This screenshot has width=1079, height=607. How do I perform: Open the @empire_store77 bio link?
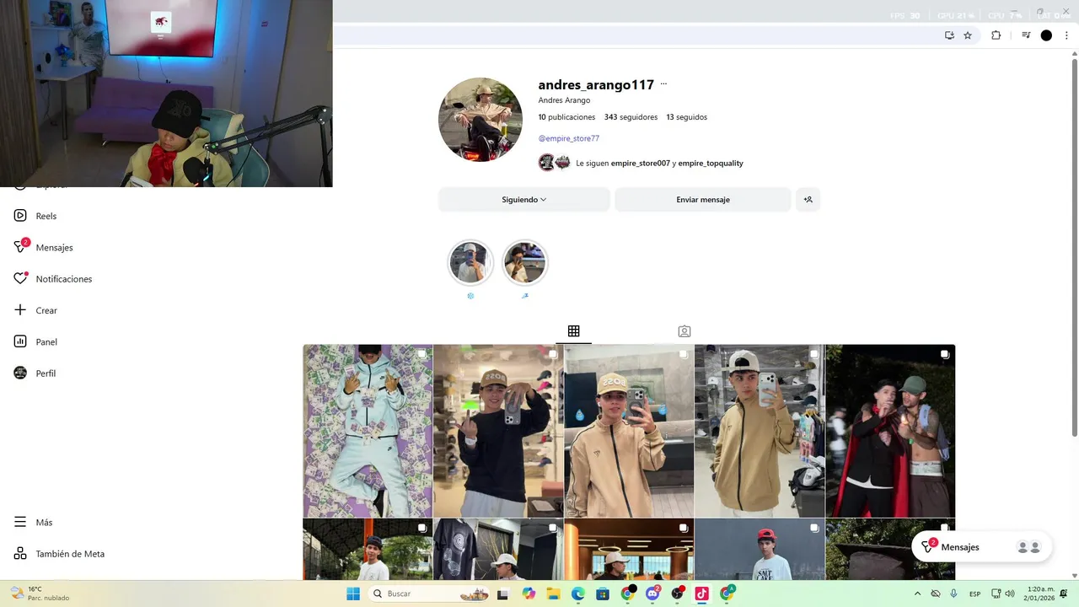[x=569, y=138]
